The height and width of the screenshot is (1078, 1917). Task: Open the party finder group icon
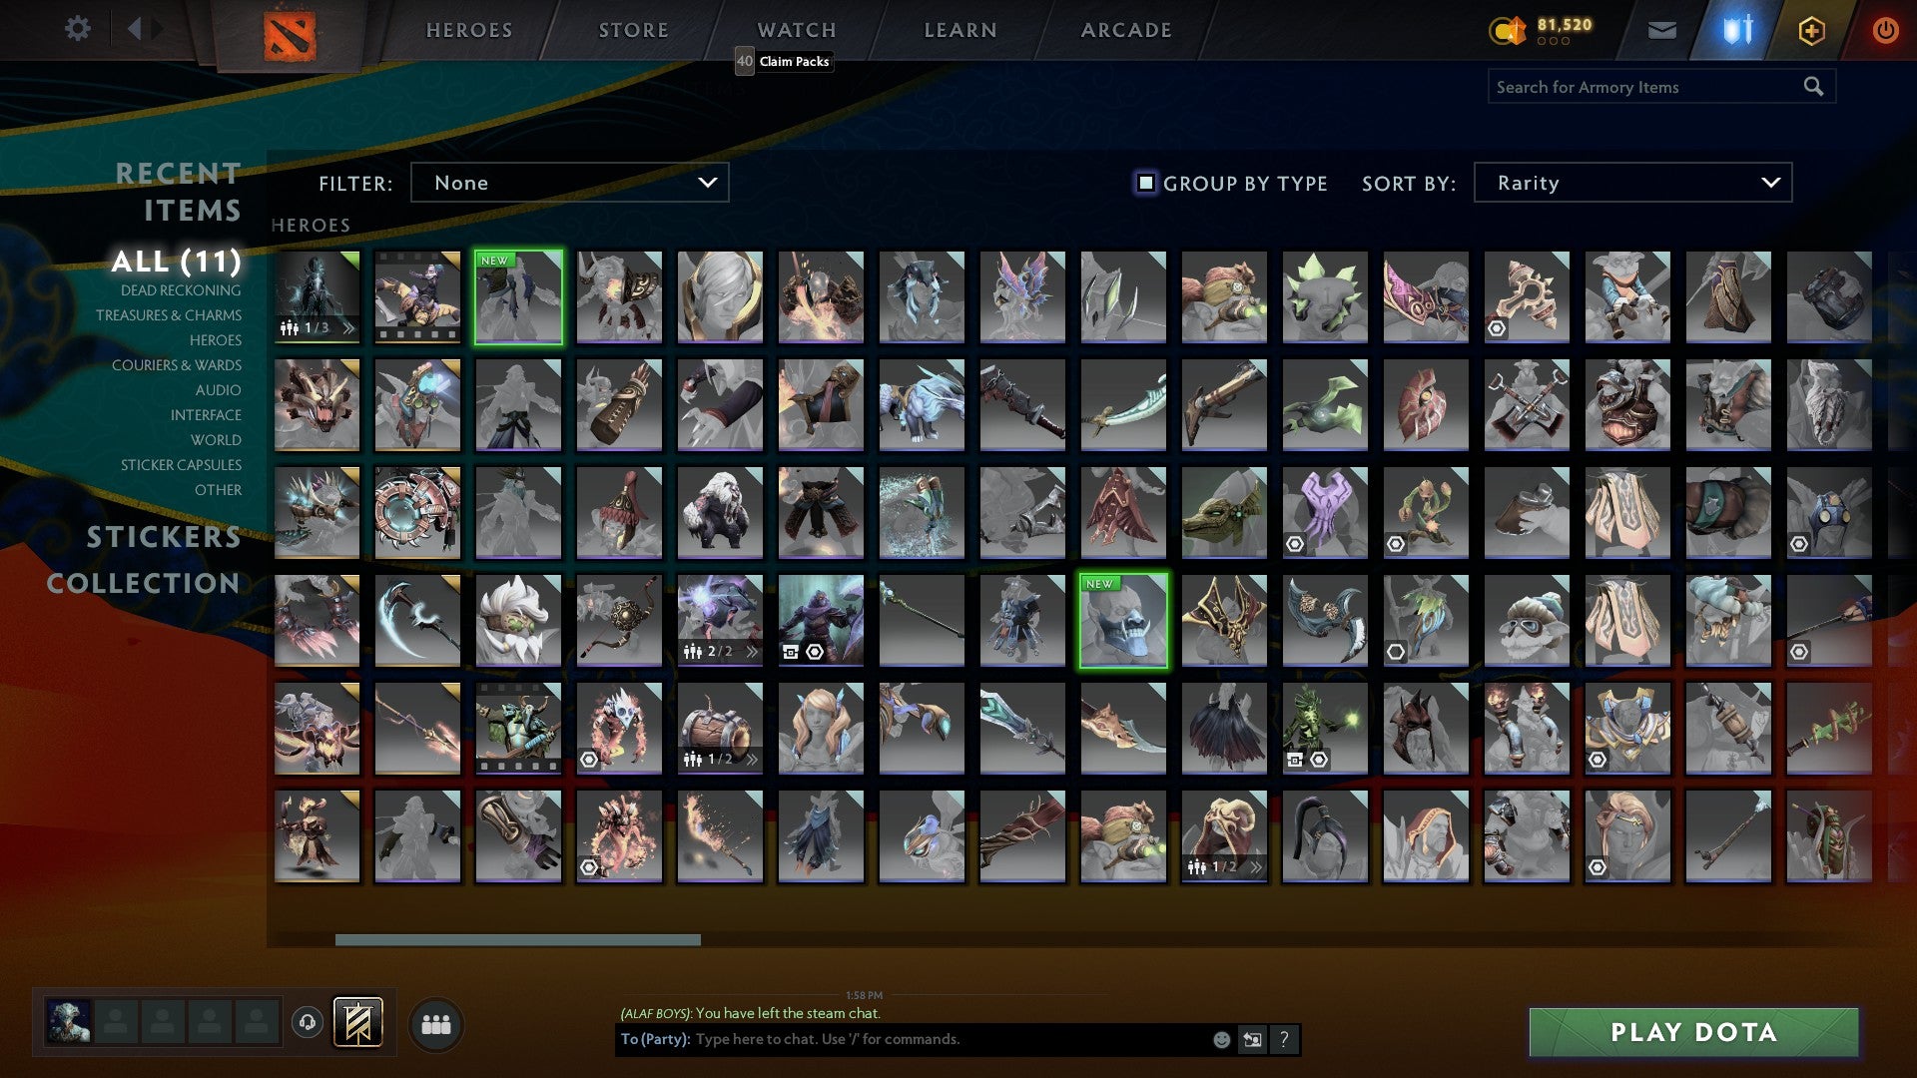click(436, 1025)
